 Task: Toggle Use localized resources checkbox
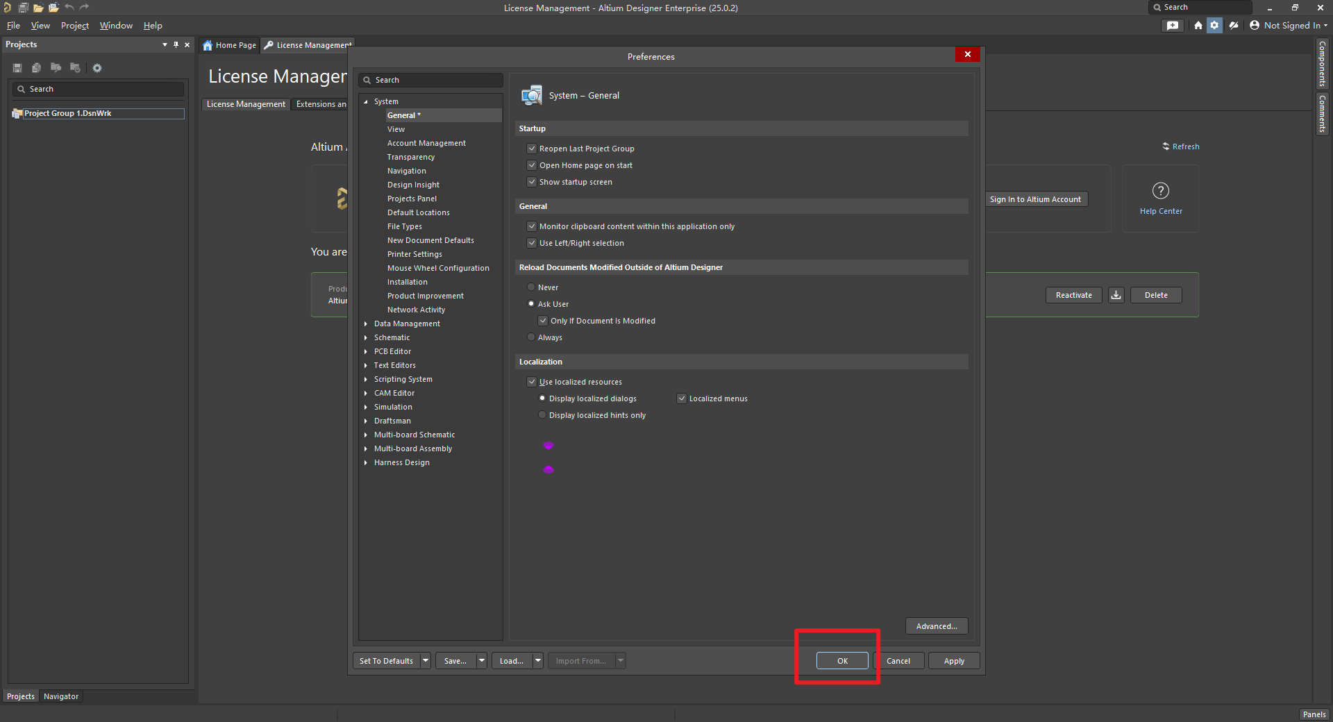(532, 382)
